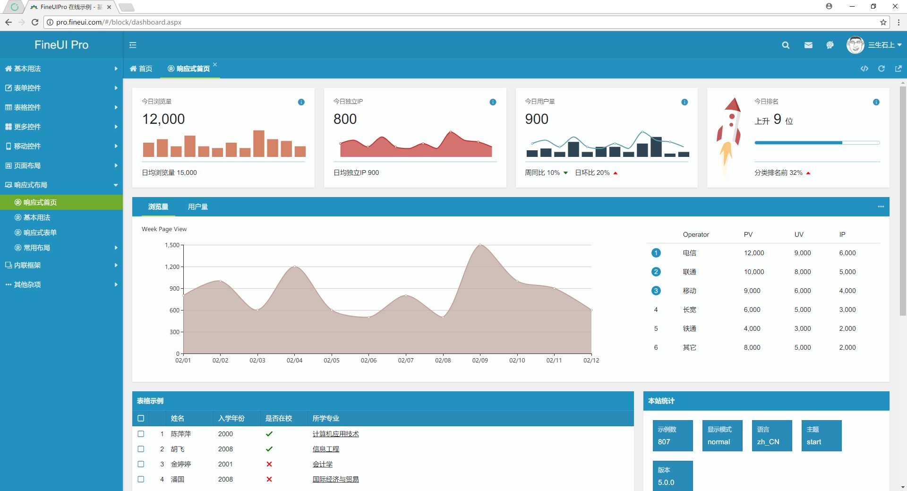Open the 会计学 link
Viewport: 907px width, 491px height.
click(x=322, y=464)
